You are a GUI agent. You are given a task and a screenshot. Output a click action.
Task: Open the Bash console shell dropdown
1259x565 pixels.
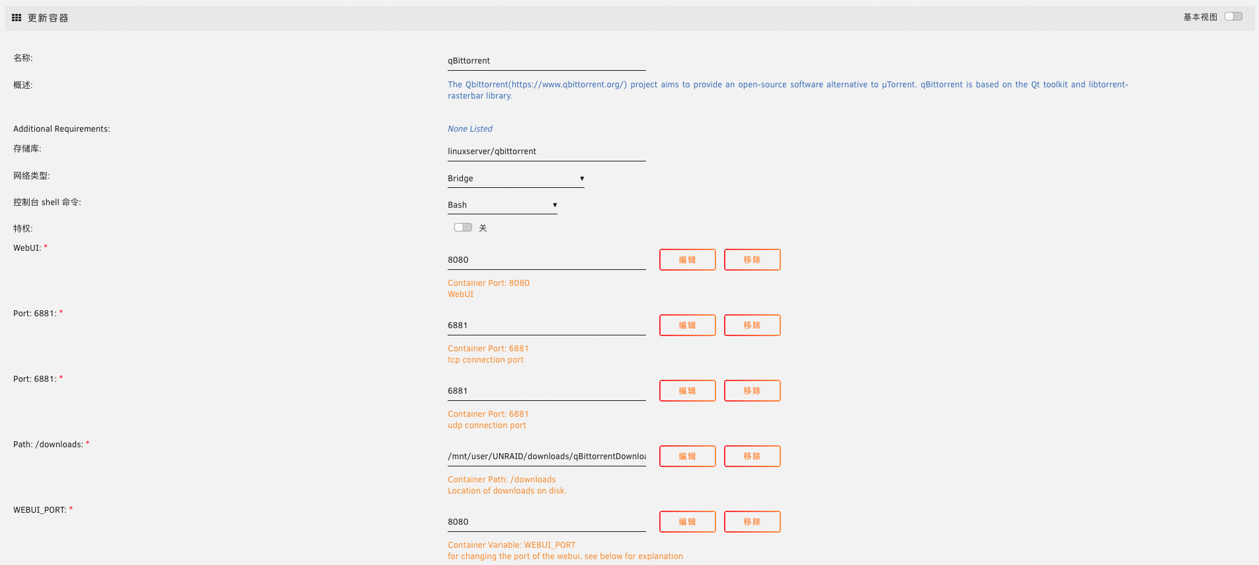point(503,205)
